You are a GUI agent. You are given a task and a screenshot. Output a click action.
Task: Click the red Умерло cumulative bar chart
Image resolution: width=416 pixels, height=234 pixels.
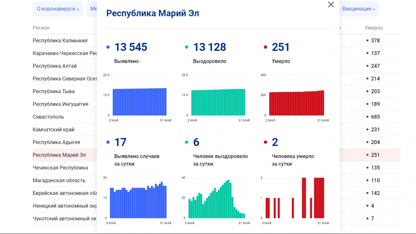point(296,103)
